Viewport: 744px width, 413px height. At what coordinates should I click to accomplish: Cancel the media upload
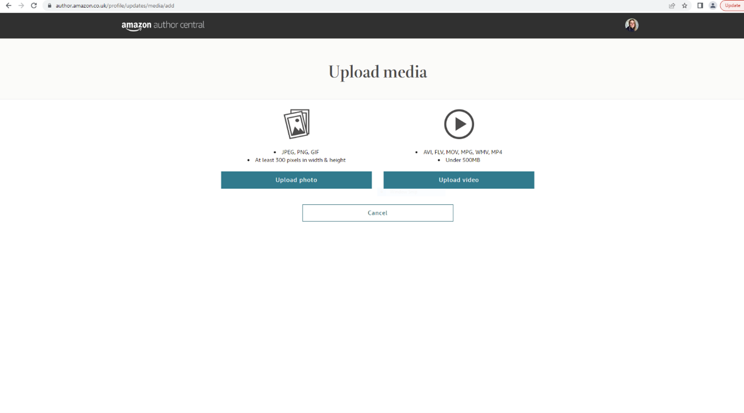click(x=378, y=213)
